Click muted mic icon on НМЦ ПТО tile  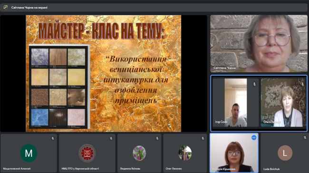(111, 138)
